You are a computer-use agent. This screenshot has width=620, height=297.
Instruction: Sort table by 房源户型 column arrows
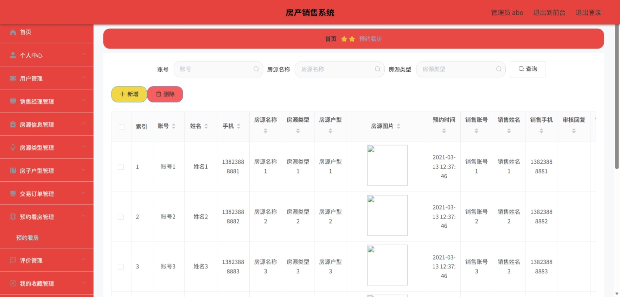click(x=330, y=131)
